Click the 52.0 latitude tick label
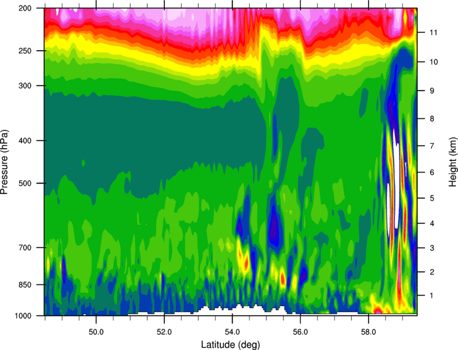Screen dimensions: 458x350 pyautogui.click(x=164, y=332)
